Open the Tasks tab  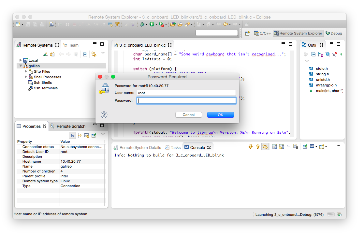point(173,147)
